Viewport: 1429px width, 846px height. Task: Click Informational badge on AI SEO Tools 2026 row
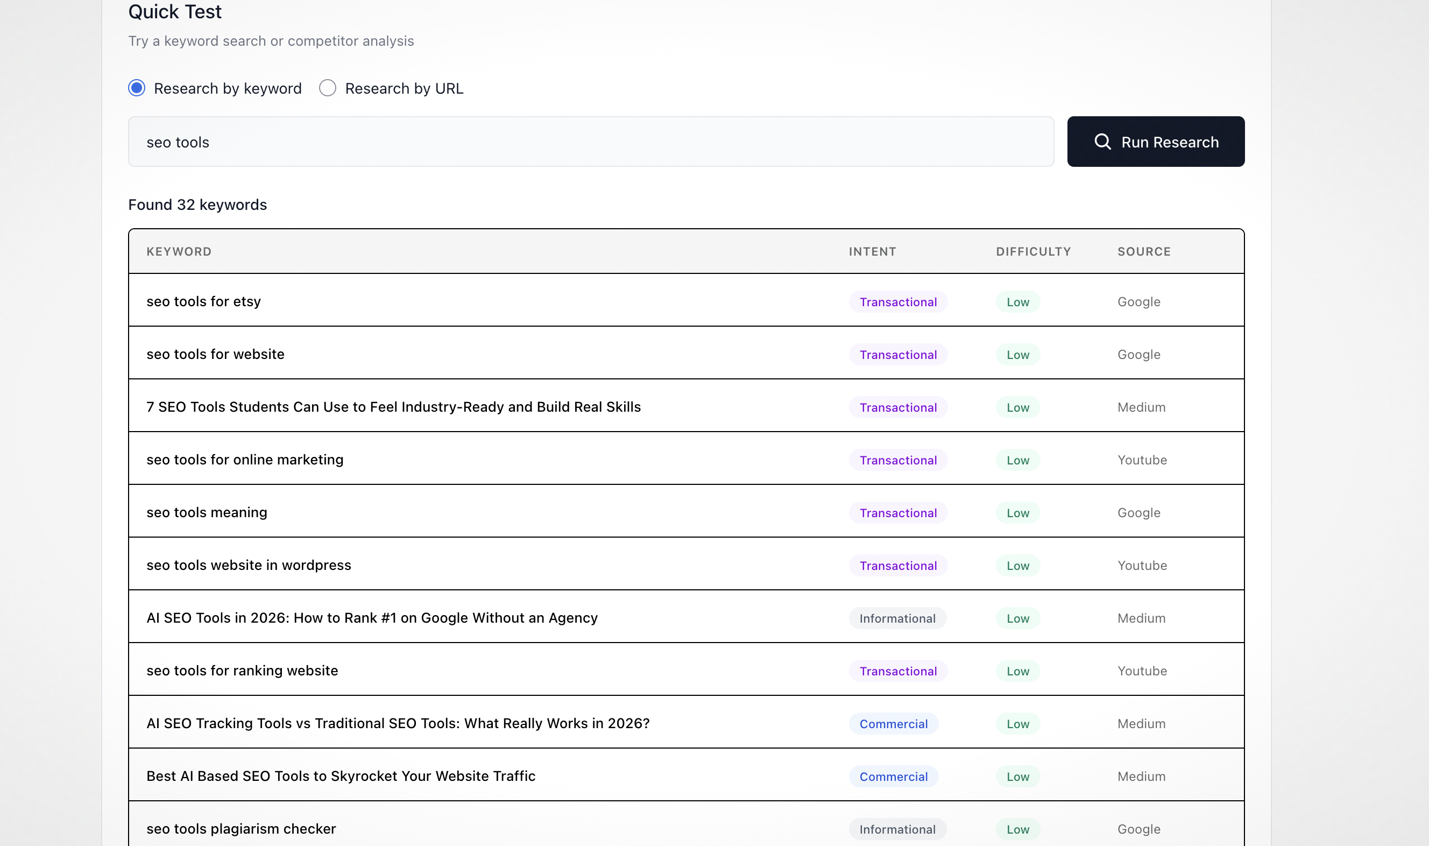point(897,618)
